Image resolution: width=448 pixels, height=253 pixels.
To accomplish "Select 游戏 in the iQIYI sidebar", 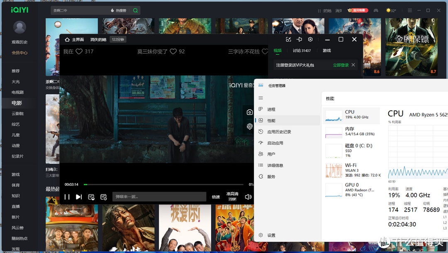I will [x=16, y=175].
